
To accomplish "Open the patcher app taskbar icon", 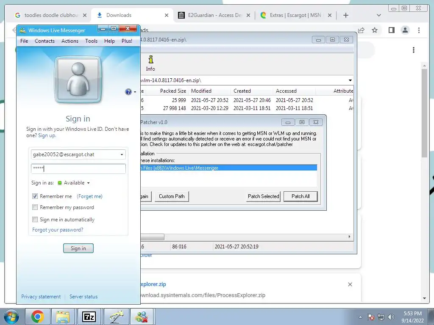I will [x=116, y=317].
